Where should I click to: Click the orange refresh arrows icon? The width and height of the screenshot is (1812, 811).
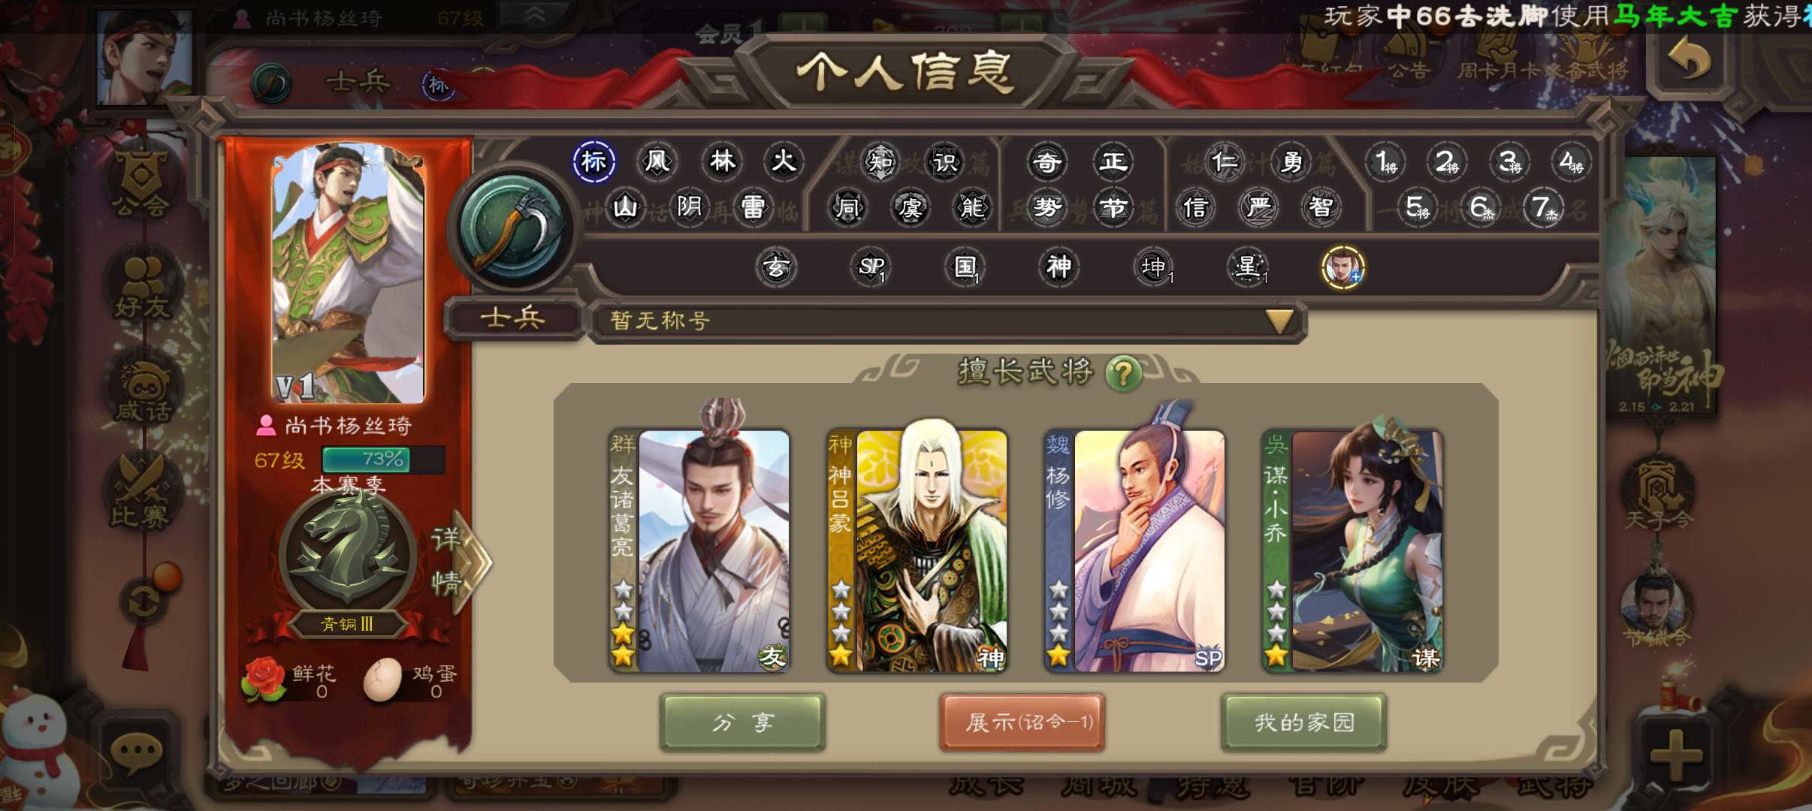(144, 601)
